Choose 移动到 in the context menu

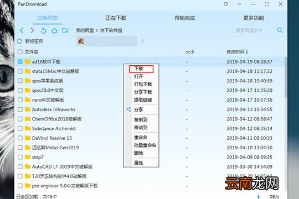[141, 127]
